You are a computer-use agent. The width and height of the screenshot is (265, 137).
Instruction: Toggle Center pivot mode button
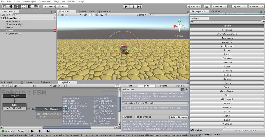tap(50, 7)
